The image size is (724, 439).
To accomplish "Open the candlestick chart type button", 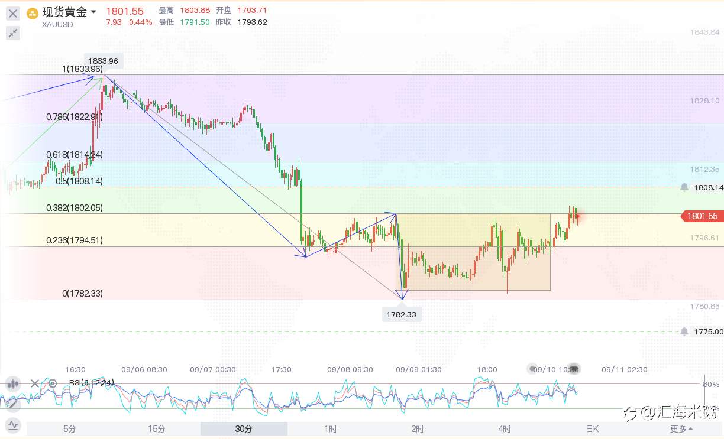I will (12, 383).
